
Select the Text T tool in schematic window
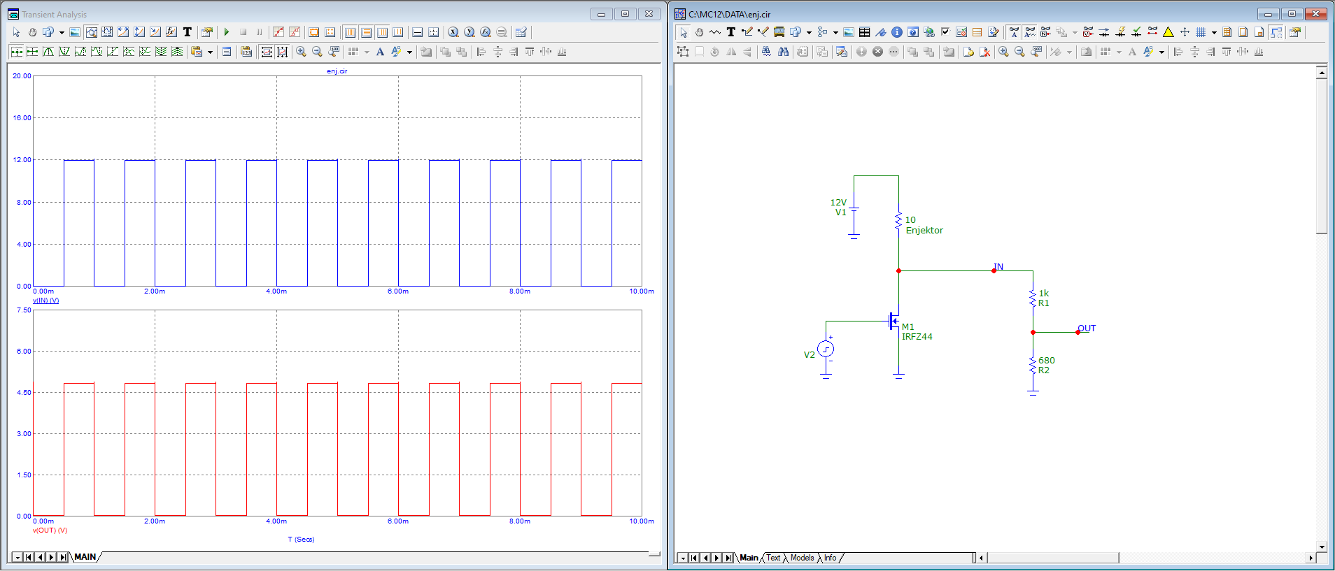point(731,32)
